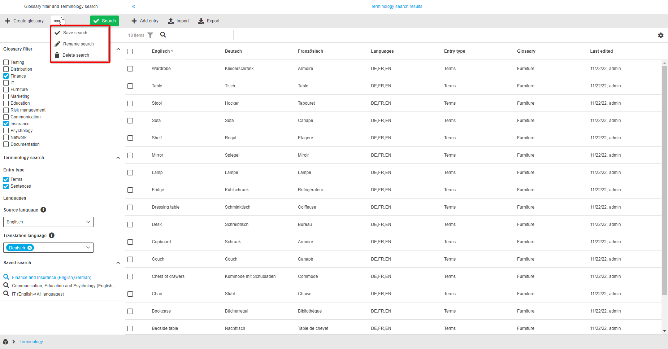Enable the Risk management glossary checkbox

tap(6, 110)
